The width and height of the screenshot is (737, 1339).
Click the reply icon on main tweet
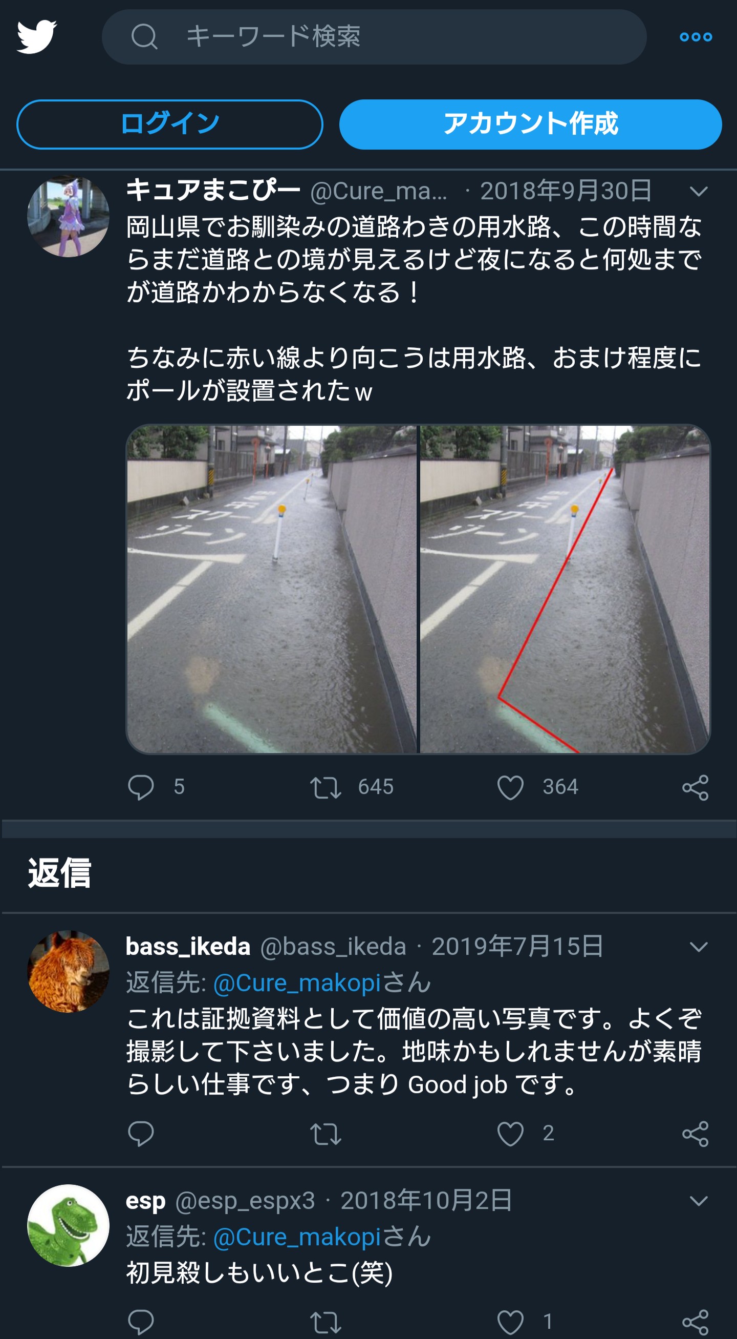[x=141, y=786]
